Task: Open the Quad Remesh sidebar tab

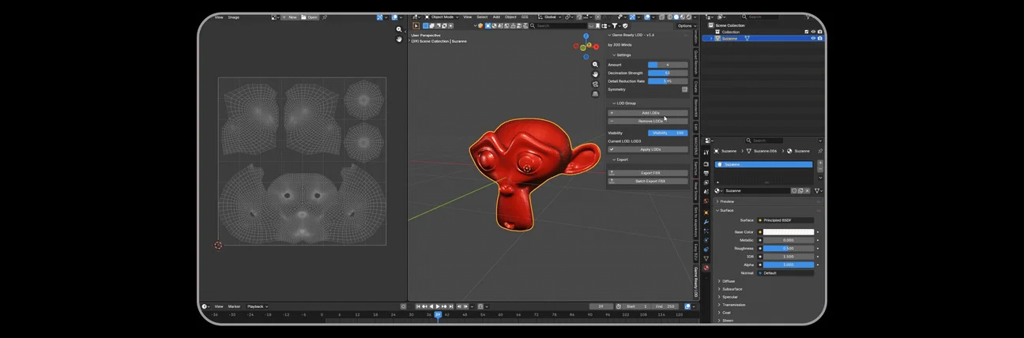Action: 696,62
